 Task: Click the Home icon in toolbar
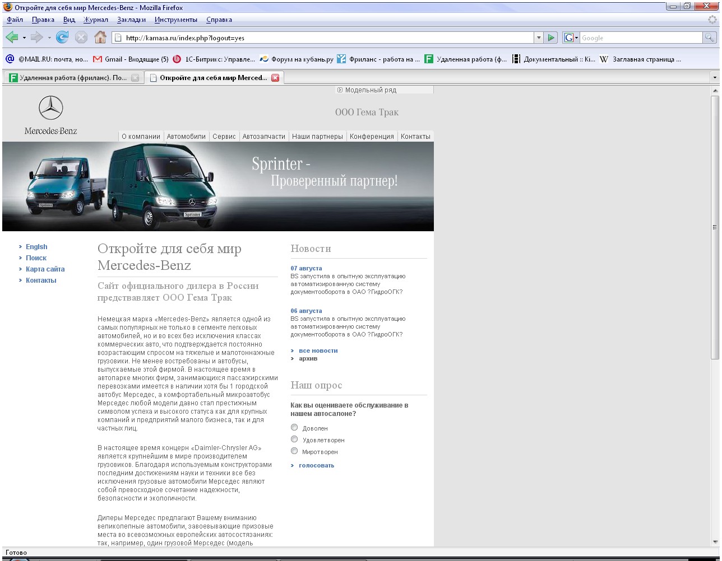pos(100,38)
